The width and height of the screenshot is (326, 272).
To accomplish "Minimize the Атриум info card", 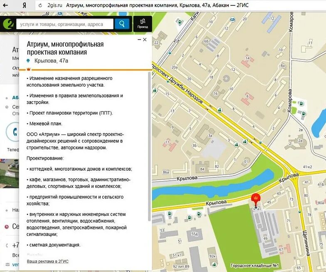I will pos(139,40).
